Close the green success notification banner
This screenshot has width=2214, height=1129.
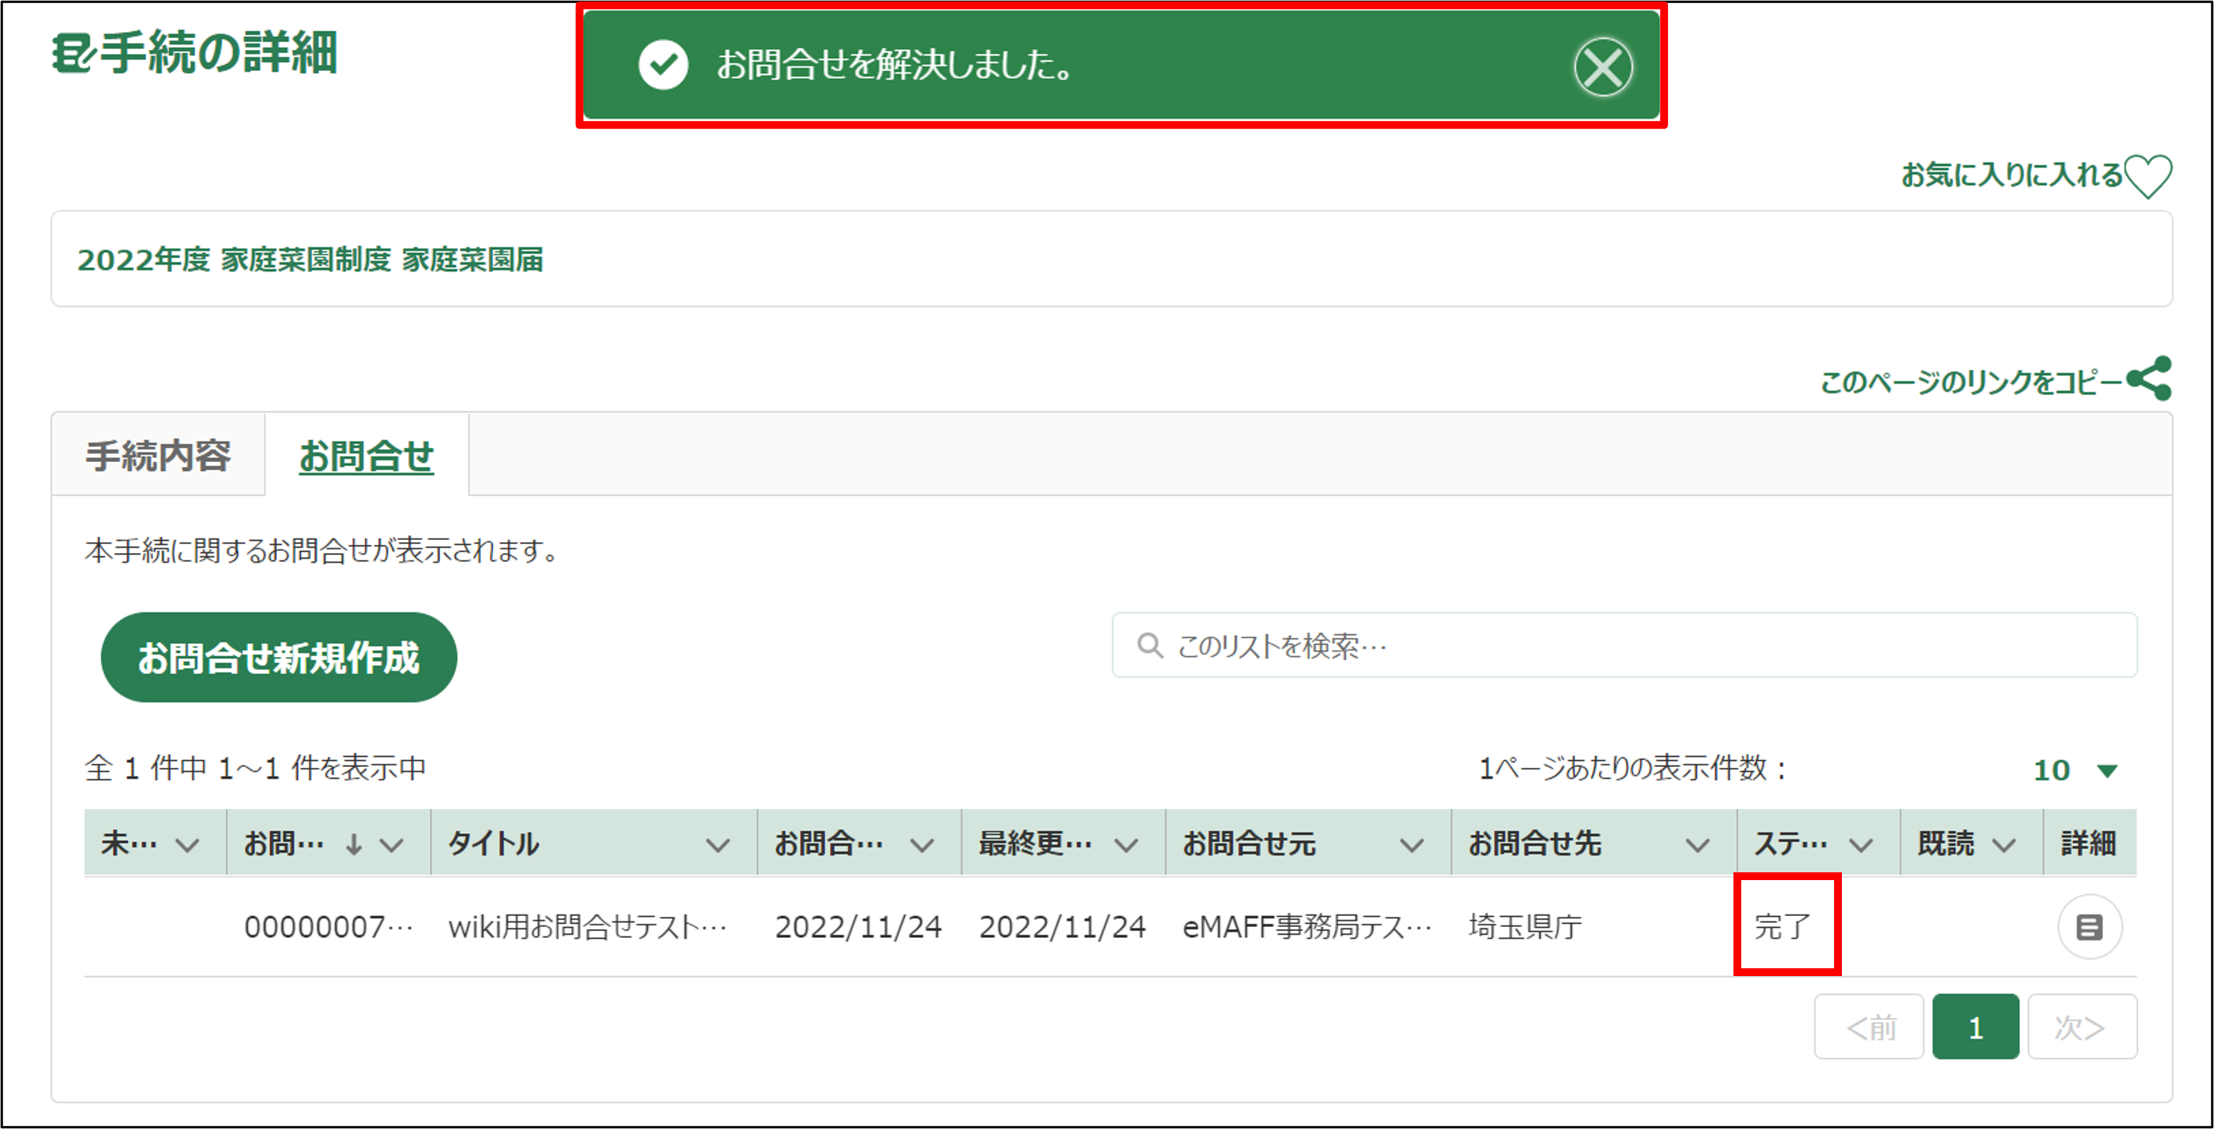pyautogui.click(x=1602, y=67)
